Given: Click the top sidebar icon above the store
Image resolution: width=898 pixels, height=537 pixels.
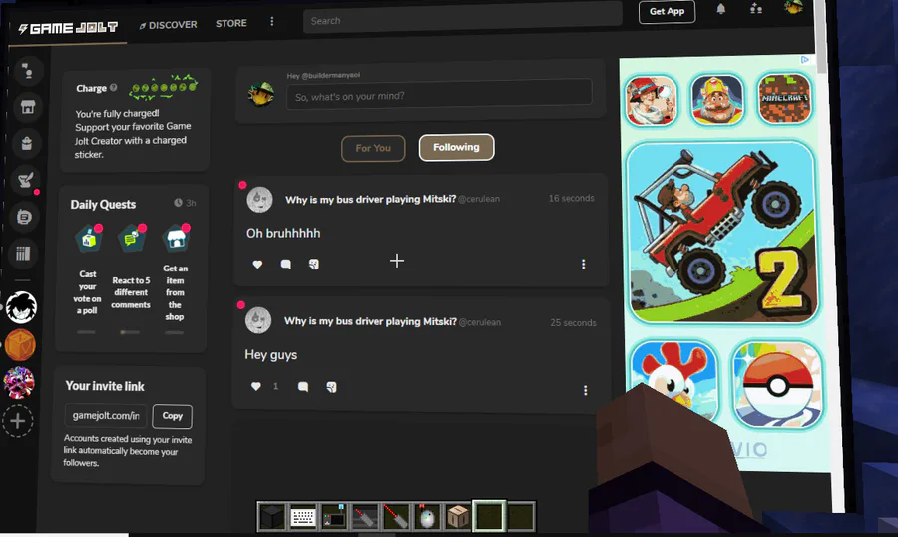Looking at the screenshot, I should (28, 71).
